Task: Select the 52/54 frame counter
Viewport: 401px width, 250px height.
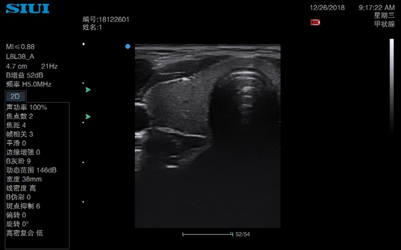Action: pyautogui.click(x=243, y=234)
